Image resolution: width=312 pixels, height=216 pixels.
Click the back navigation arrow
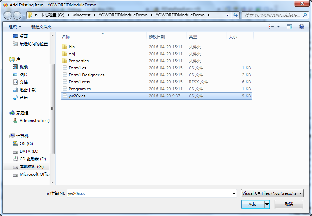8,15
